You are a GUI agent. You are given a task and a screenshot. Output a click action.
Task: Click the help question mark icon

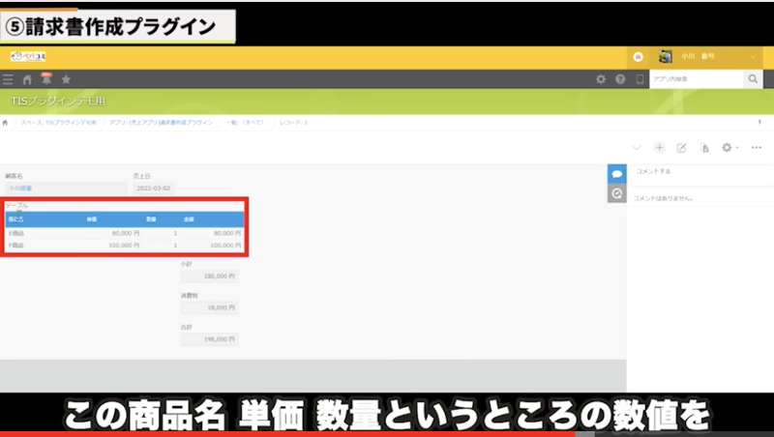click(x=620, y=79)
